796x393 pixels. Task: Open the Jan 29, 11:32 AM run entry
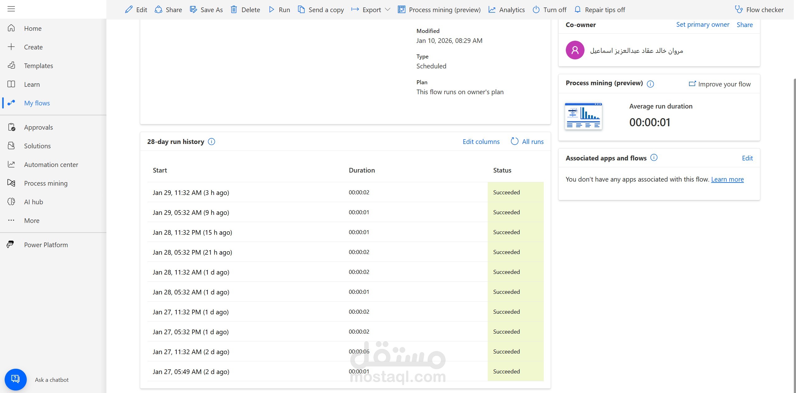tap(191, 192)
